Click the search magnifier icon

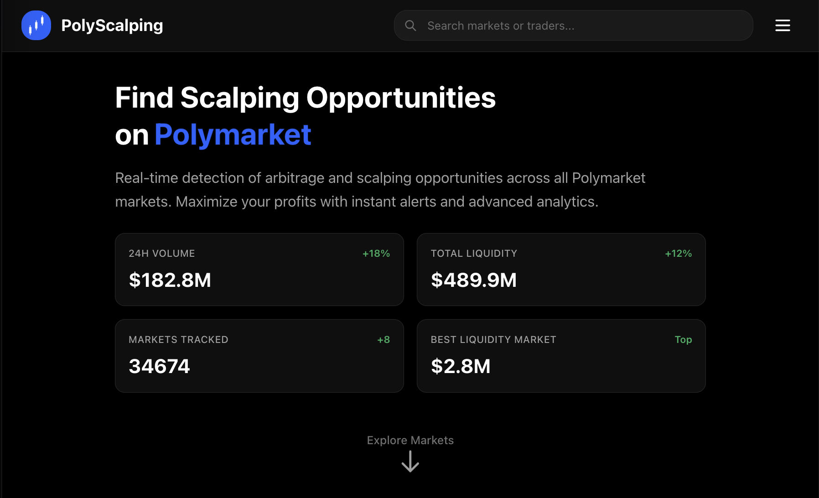pyautogui.click(x=410, y=26)
